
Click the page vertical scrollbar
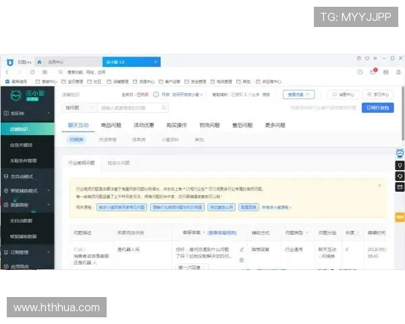tap(403, 113)
